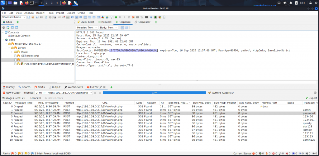Screen dimensions: 319x156
Task: Click the red X Remove Breaks icon
Action: point(133,17)
